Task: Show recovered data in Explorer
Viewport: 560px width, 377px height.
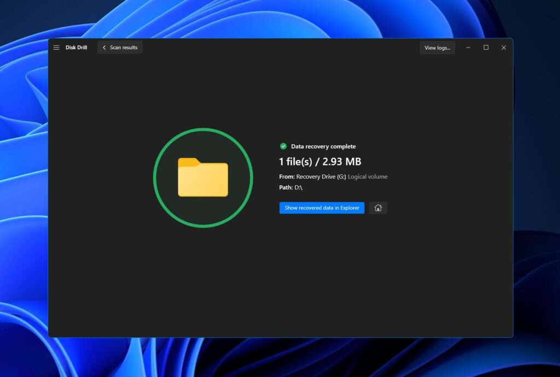Action: click(322, 208)
